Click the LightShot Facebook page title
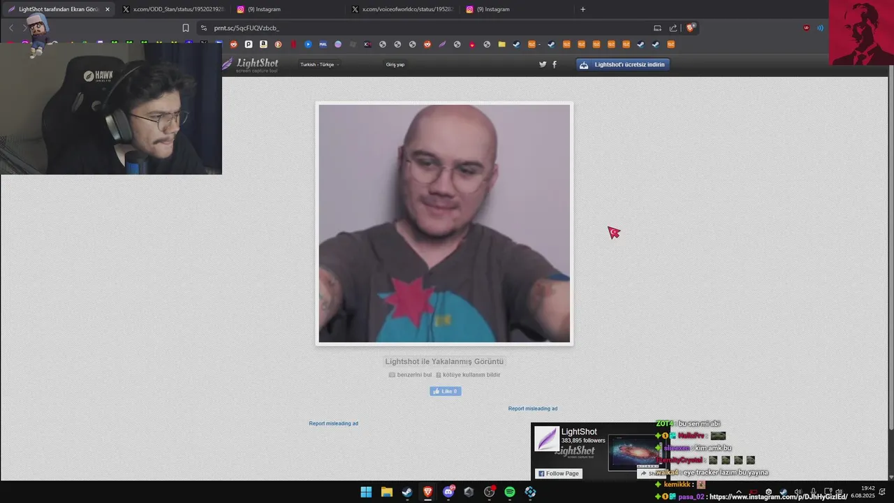 [579, 432]
